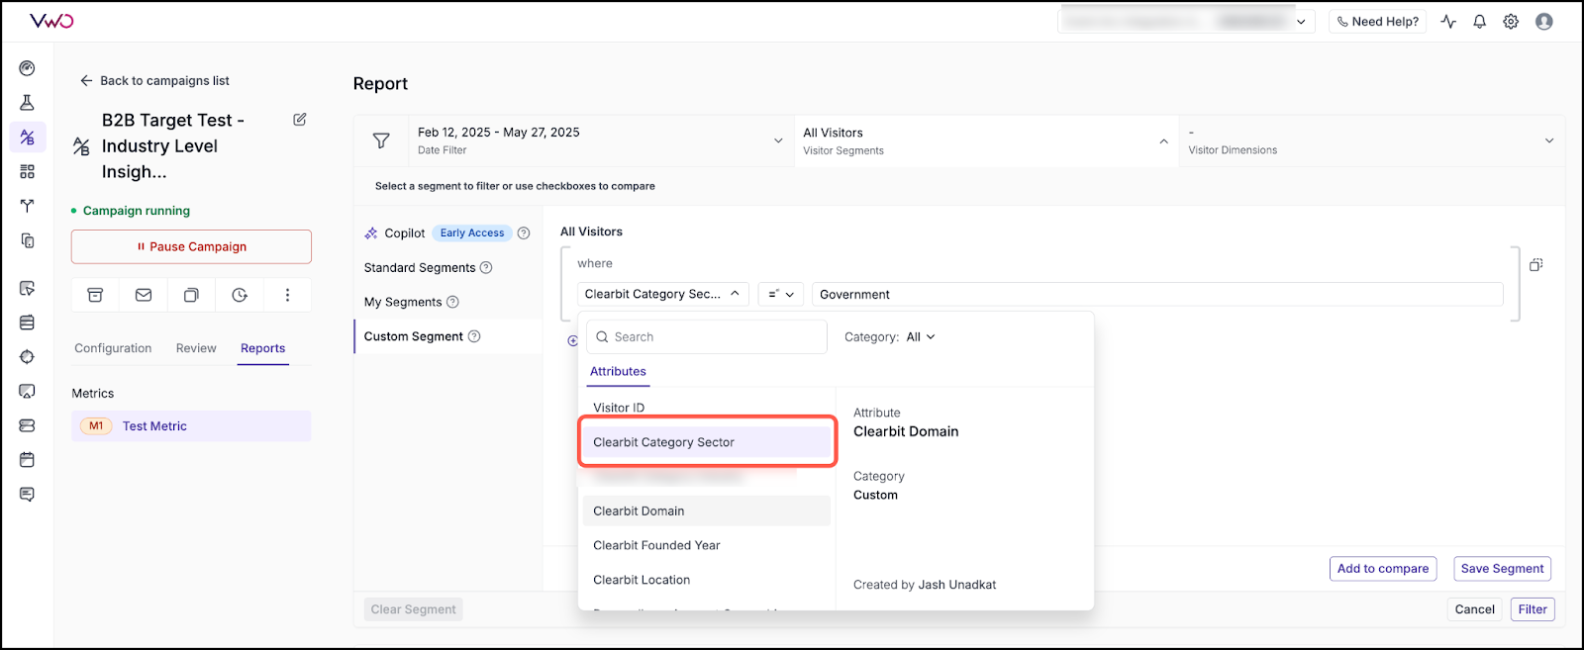This screenshot has height=650, width=1584.
Task: Open the pages-copy icon in sidebar
Action: tap(27, 240)
